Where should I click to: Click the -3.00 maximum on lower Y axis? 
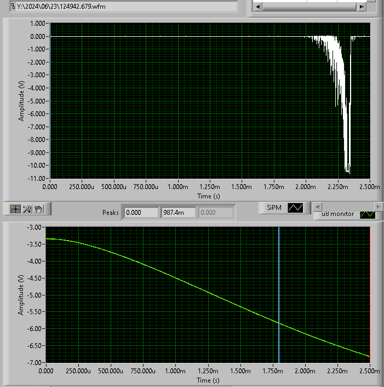[x=34, y=227]
